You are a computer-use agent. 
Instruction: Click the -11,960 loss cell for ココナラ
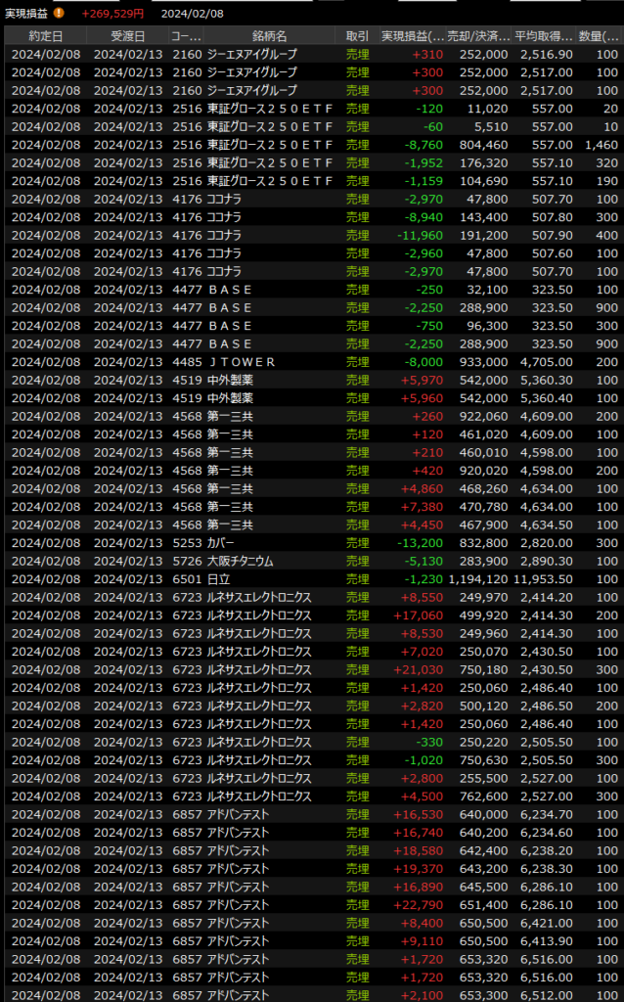tap(417, 236)
